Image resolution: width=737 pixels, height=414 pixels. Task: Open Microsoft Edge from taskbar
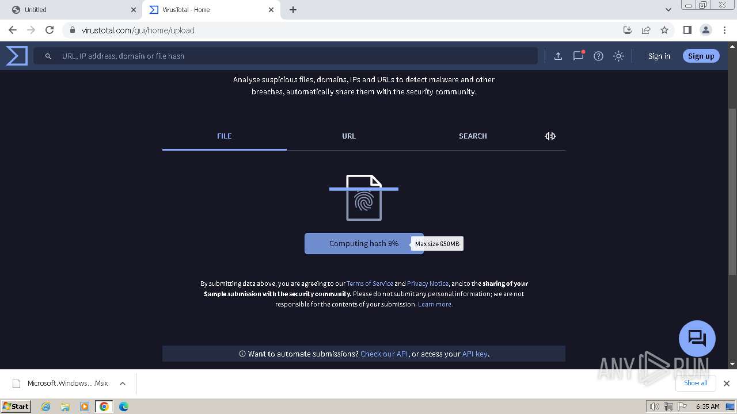pyautogui.click(x=123, y=407)
